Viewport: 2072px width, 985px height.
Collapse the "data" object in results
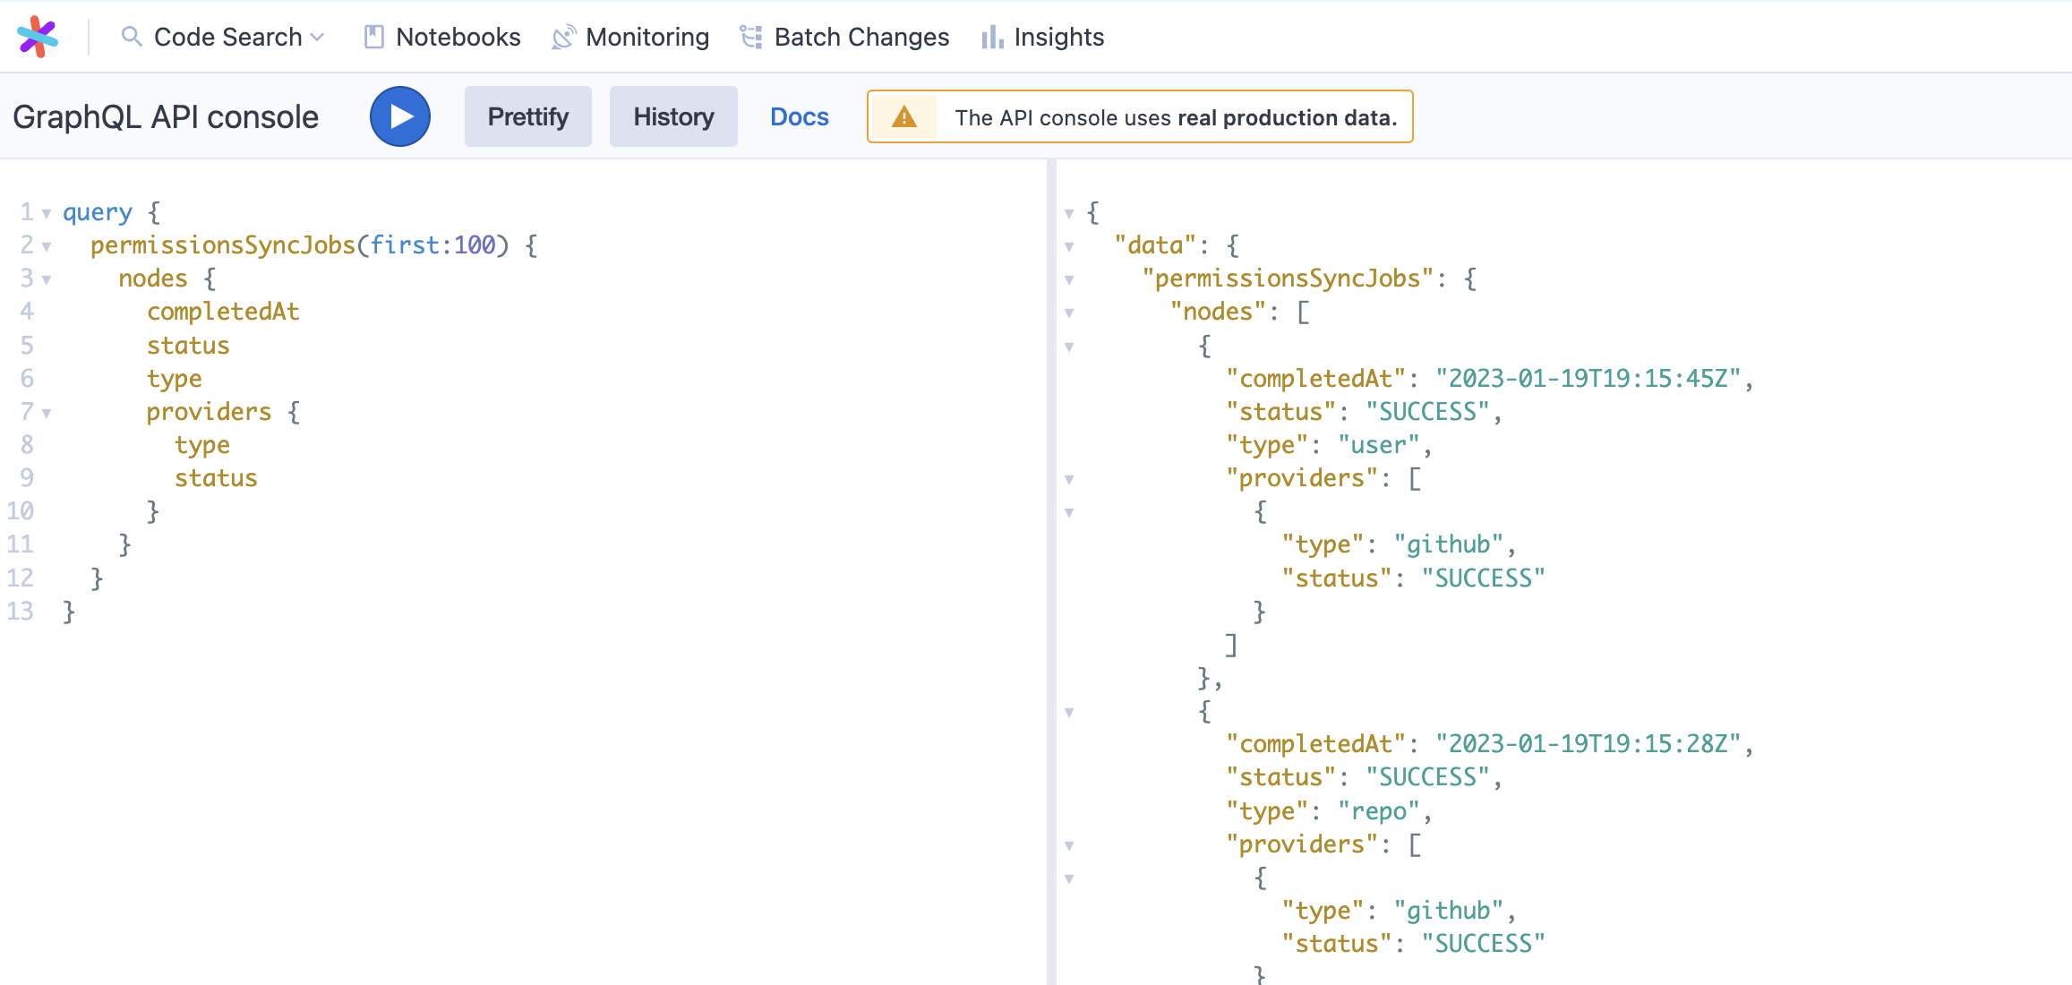click(x=1069, y=247)
